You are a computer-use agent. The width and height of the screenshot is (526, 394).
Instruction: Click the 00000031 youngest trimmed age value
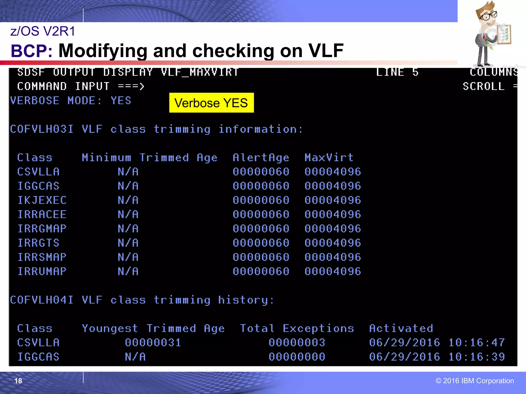(x=153, y=343)
